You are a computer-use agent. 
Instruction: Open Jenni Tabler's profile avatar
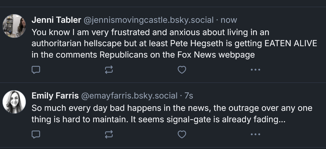14,26
